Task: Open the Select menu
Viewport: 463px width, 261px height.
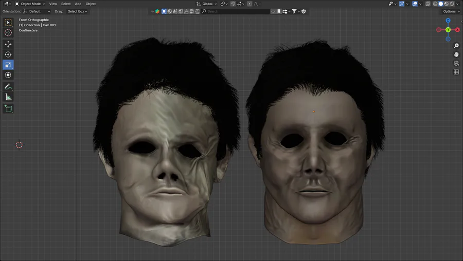Action: [x=66, y=4]
